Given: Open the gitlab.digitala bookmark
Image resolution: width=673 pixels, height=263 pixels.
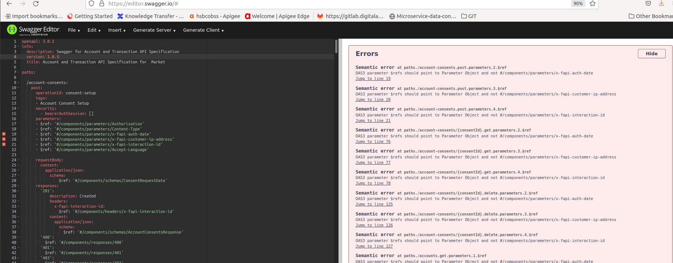Looking at the screenshot, I should tap(350, 16).
